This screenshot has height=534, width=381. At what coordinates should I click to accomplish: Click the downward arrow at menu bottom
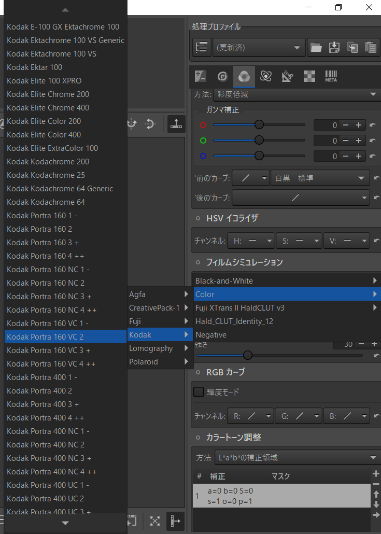65,523
